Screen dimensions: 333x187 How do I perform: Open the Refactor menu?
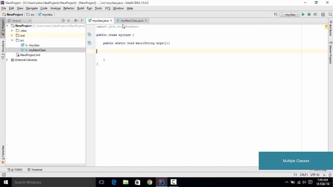tap(69, 8)
